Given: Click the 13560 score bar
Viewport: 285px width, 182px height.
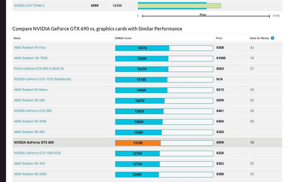Looking at the screenshot, I should (164, 122).
